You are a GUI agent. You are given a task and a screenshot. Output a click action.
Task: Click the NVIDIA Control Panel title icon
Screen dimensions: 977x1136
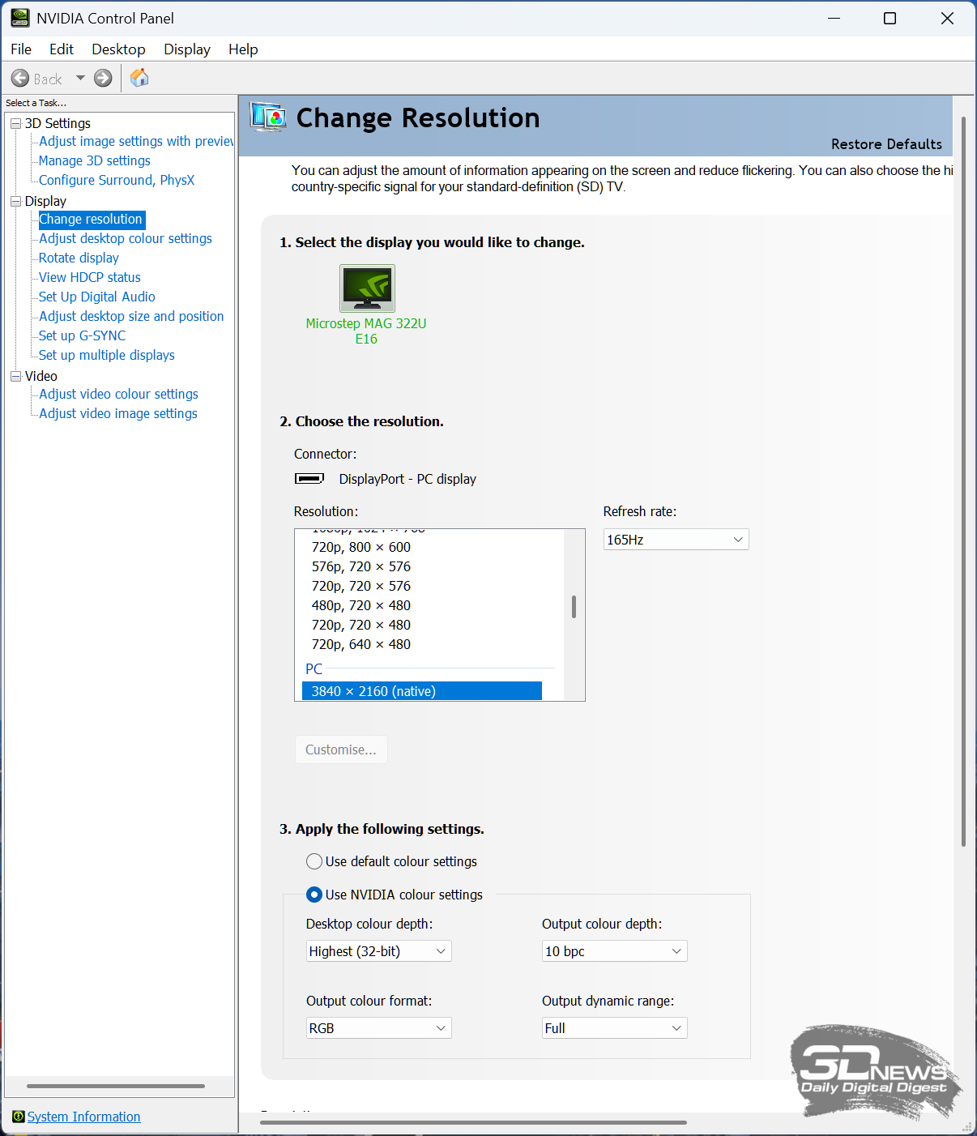(20, 18)
